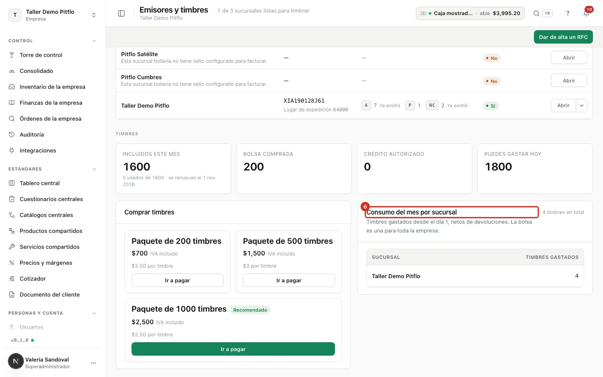Open the help question mark icon
The height and width of the screenshot is (377, 603).
[568, 13]
